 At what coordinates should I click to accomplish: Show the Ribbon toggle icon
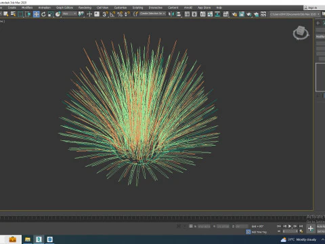[202, 14]
